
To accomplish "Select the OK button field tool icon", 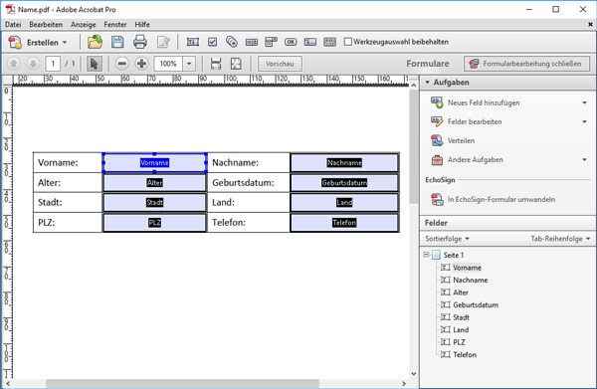I will point(291,42).
